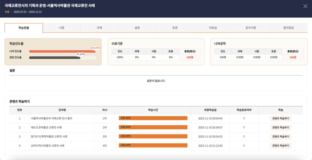The height and width of the screenshot is (160, 312).
Task: Click the 3차 학습시간 progress bar
Action: [x=153, y=136]
